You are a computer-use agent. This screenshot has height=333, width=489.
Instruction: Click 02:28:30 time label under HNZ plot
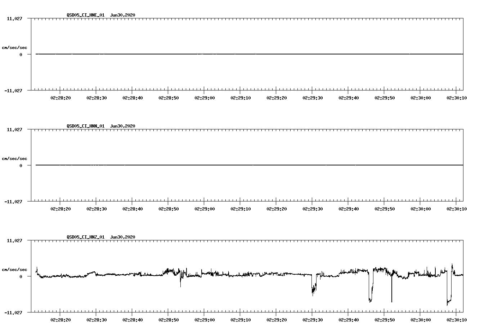tap(97, 320)
